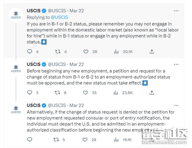The width and height of the screenshot is (192, 148).
Task: Reply to the 'Before beginning any new employment' tweet
Action: [29, 93]
